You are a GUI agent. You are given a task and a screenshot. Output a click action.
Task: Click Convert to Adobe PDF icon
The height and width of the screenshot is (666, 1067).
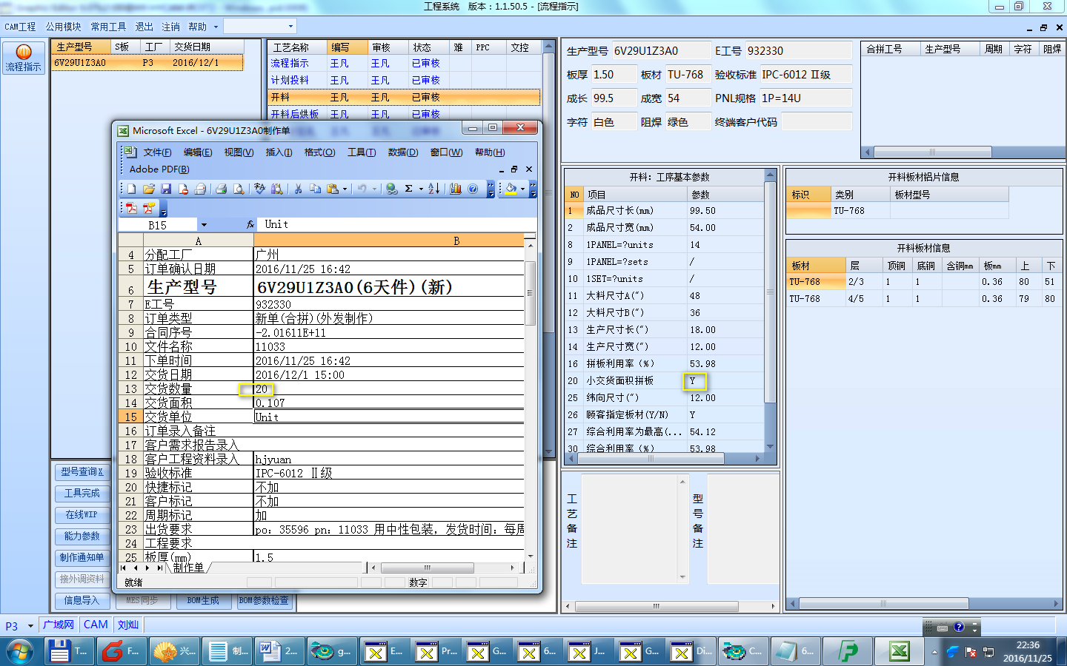click(131, 209)
